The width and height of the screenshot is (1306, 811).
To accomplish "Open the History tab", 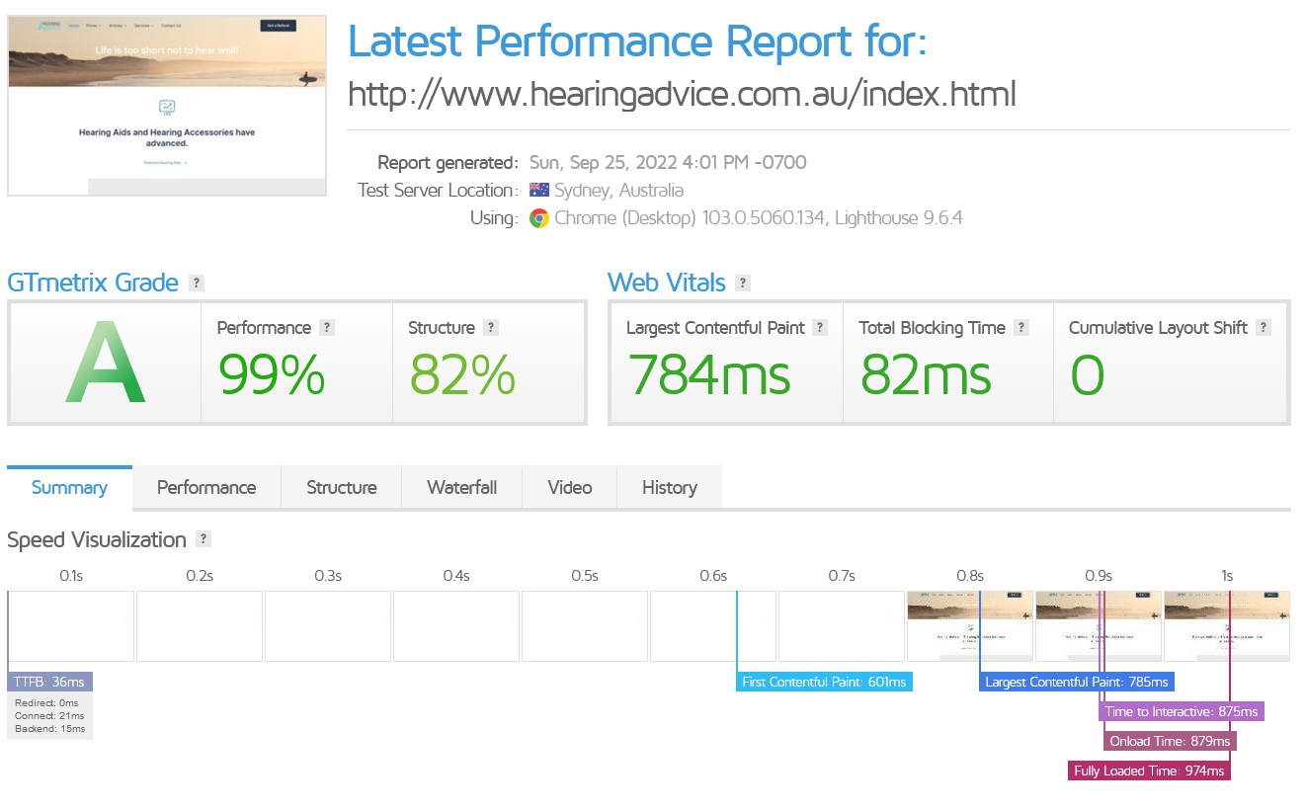I will (x=670, y=488).
